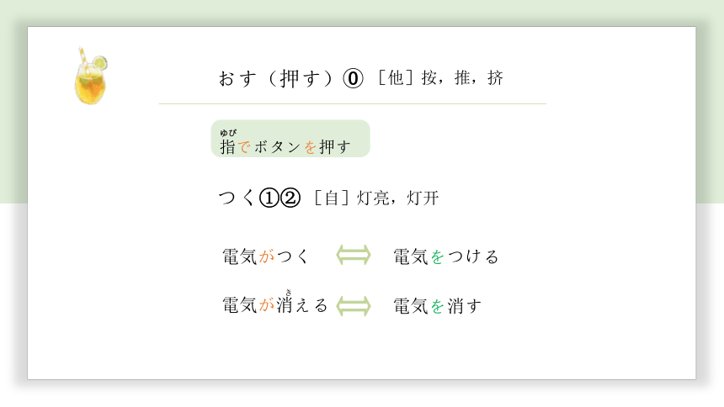
Task: Click the [自] intransitive label
Action: point(332,198)
